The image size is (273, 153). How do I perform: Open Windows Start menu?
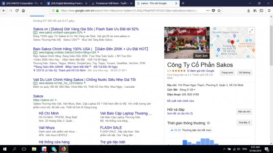(x=5, y=149)
